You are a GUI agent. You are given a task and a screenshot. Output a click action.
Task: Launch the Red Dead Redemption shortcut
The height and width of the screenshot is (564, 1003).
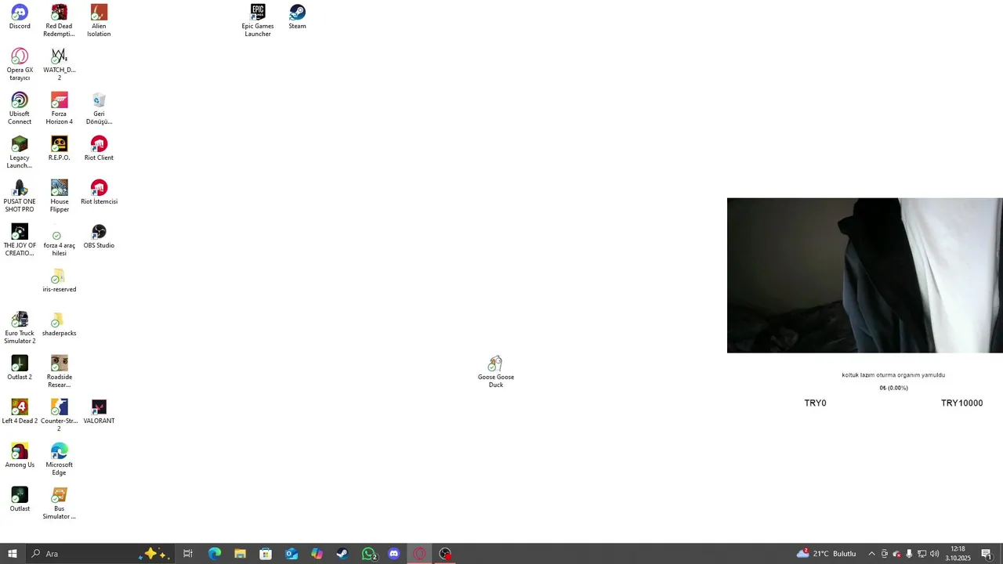(59, 20)
